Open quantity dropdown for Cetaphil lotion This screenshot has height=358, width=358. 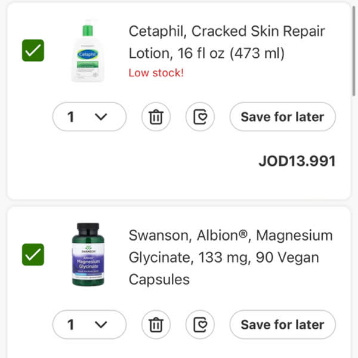(x=89, y=117)
